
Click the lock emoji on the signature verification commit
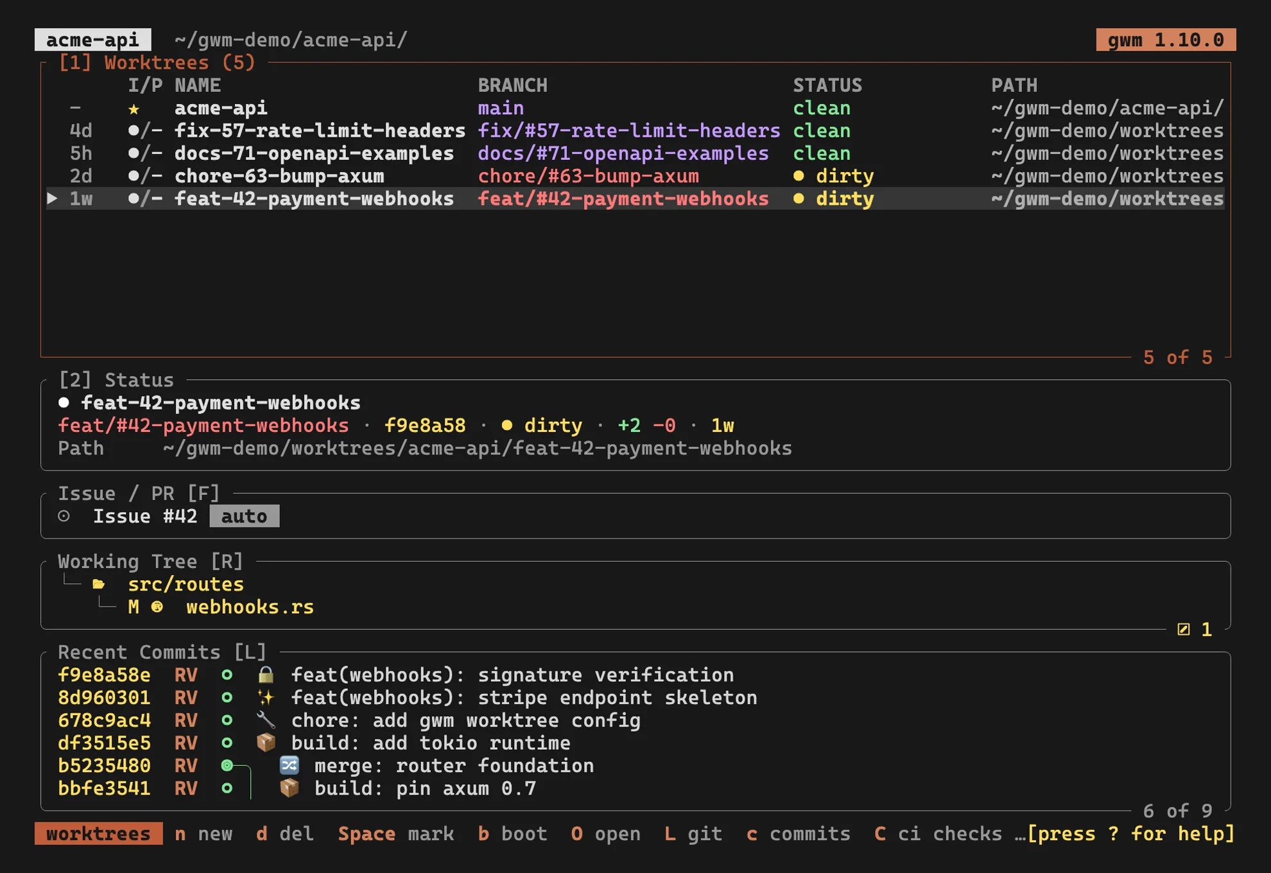click(x=266, y=675)
